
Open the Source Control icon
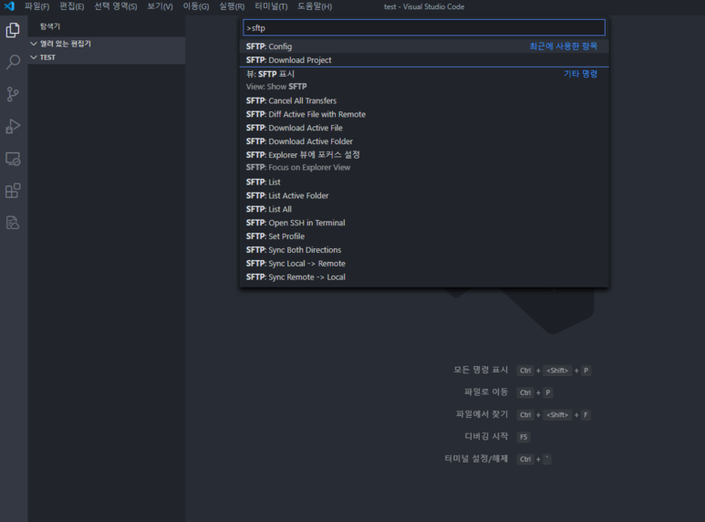click(x=13, y=94)
